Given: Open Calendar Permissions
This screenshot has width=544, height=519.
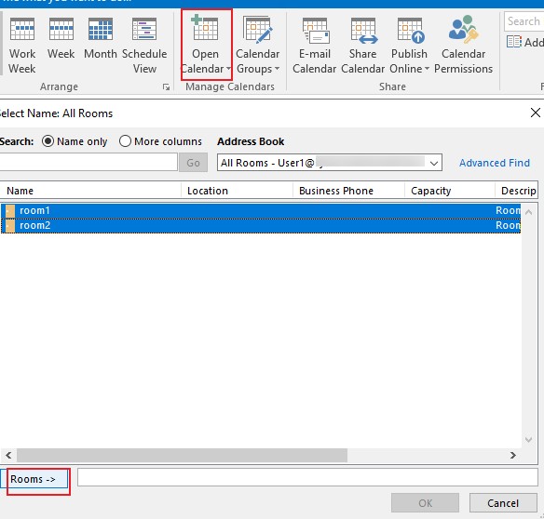Looking at the screenshot, I should [463, 46].
